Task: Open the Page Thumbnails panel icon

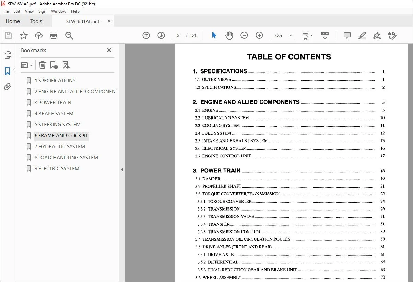Action: [x=8, y=55]
